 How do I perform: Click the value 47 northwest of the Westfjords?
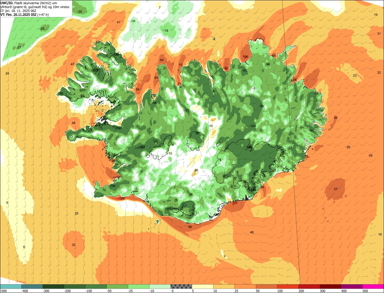coord(72,64)
